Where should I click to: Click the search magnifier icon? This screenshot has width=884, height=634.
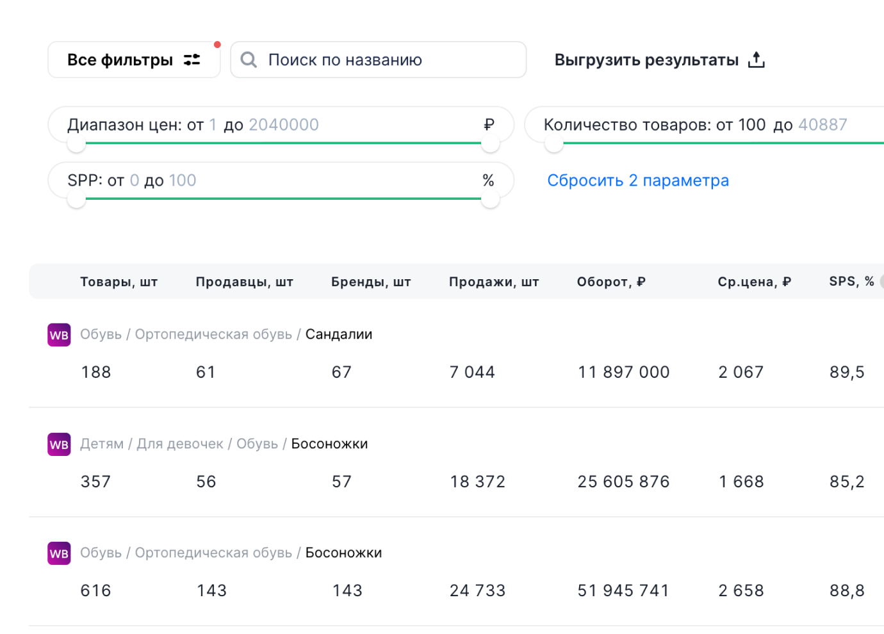click(x=249, y=60)
